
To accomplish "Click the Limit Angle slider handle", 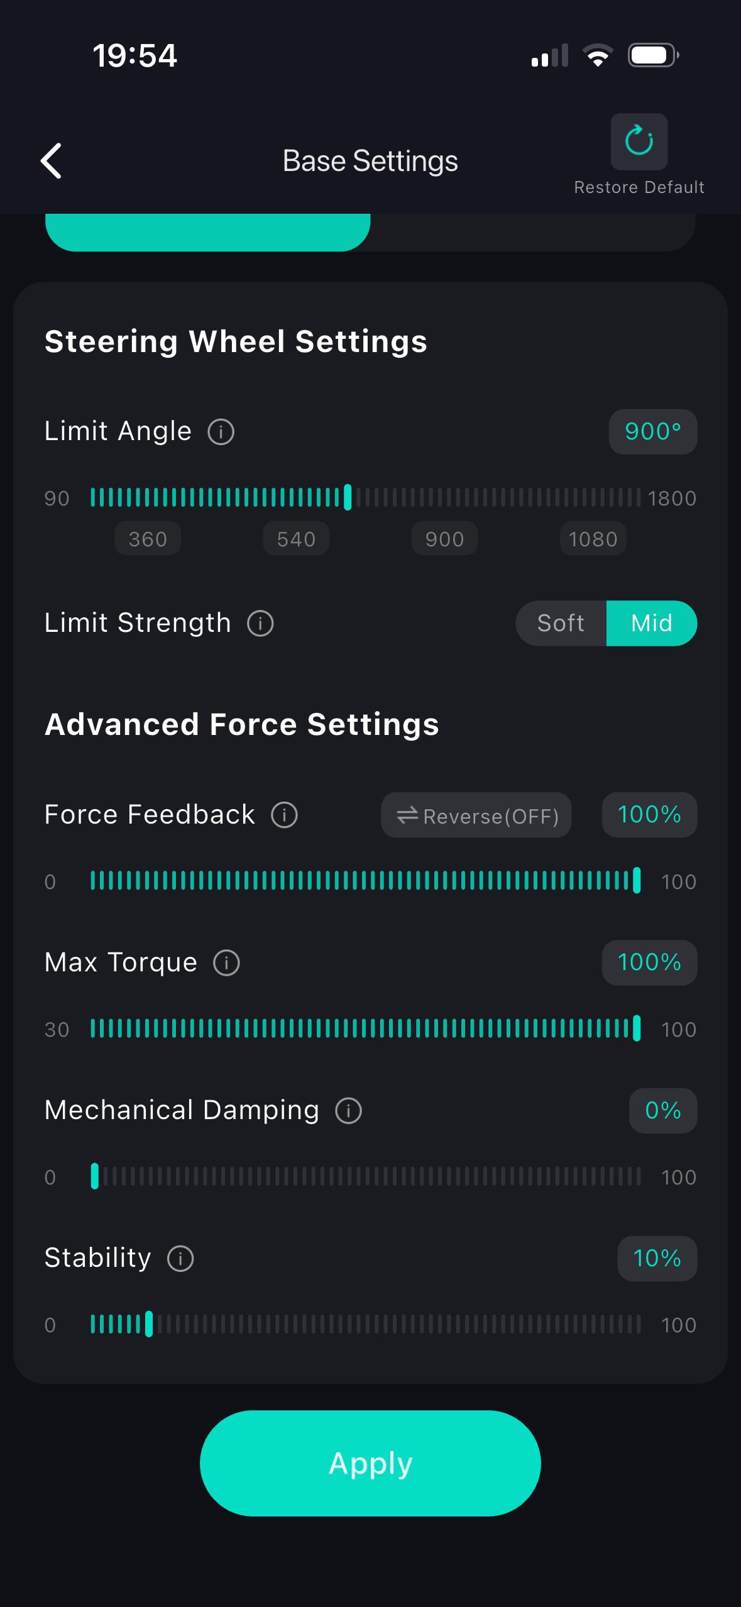I will (x=348, y=497).
